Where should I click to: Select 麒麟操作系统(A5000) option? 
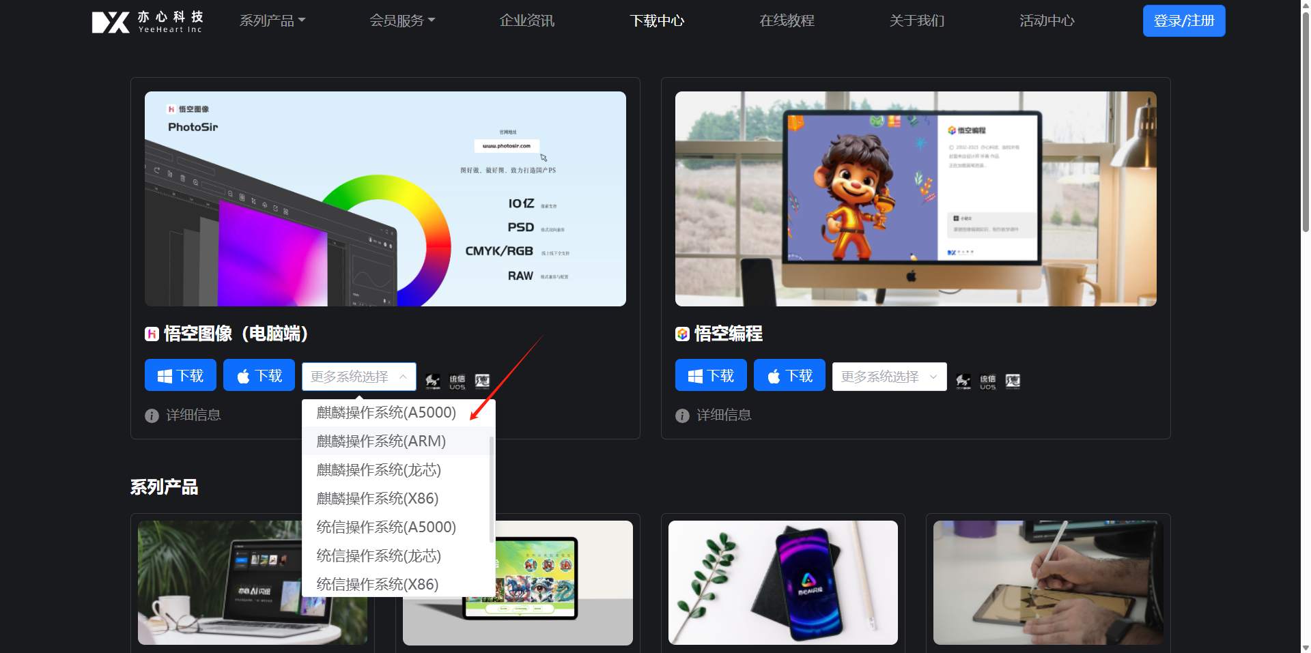[x=396, y=413]
